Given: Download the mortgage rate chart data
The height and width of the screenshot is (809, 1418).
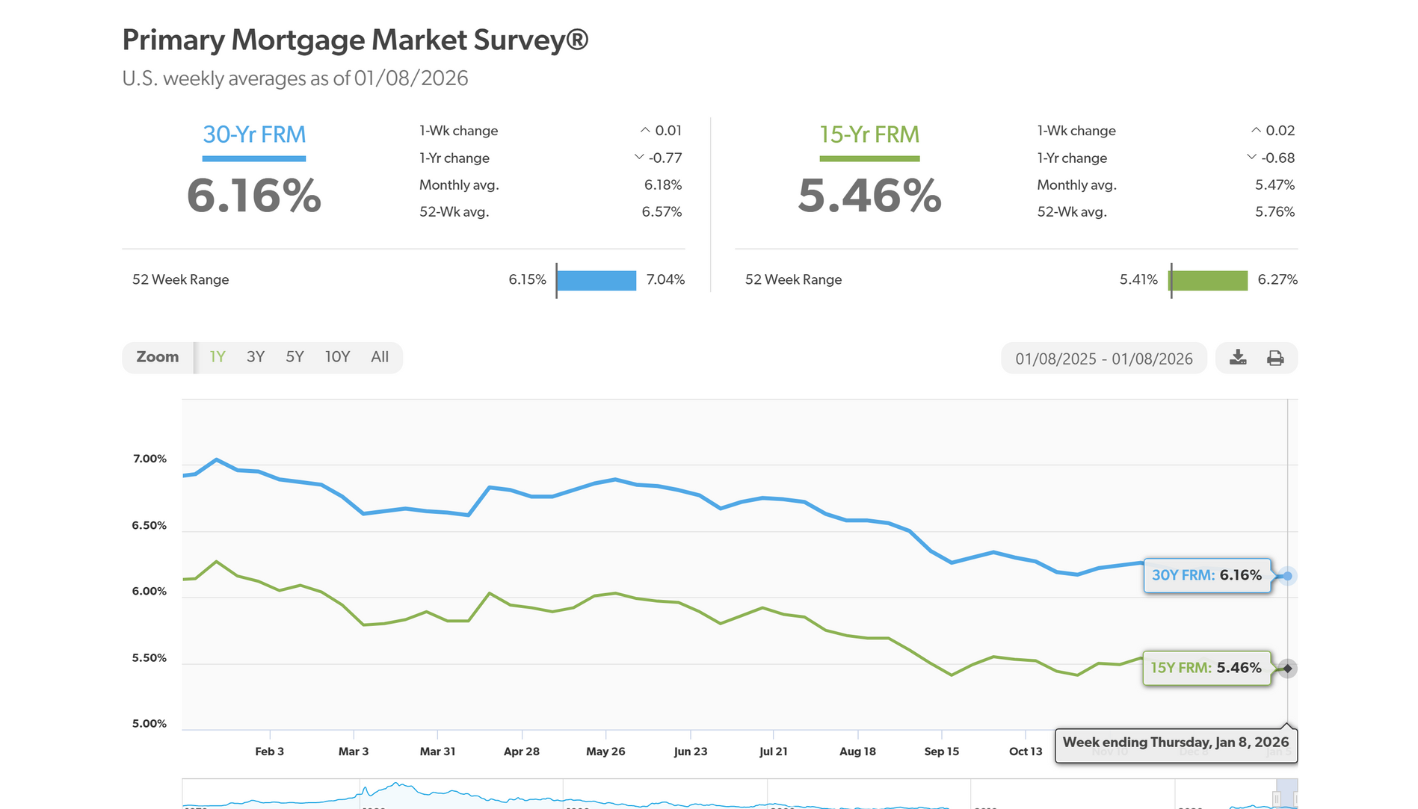Looking at the screenshot, I should coord(1238,358).
